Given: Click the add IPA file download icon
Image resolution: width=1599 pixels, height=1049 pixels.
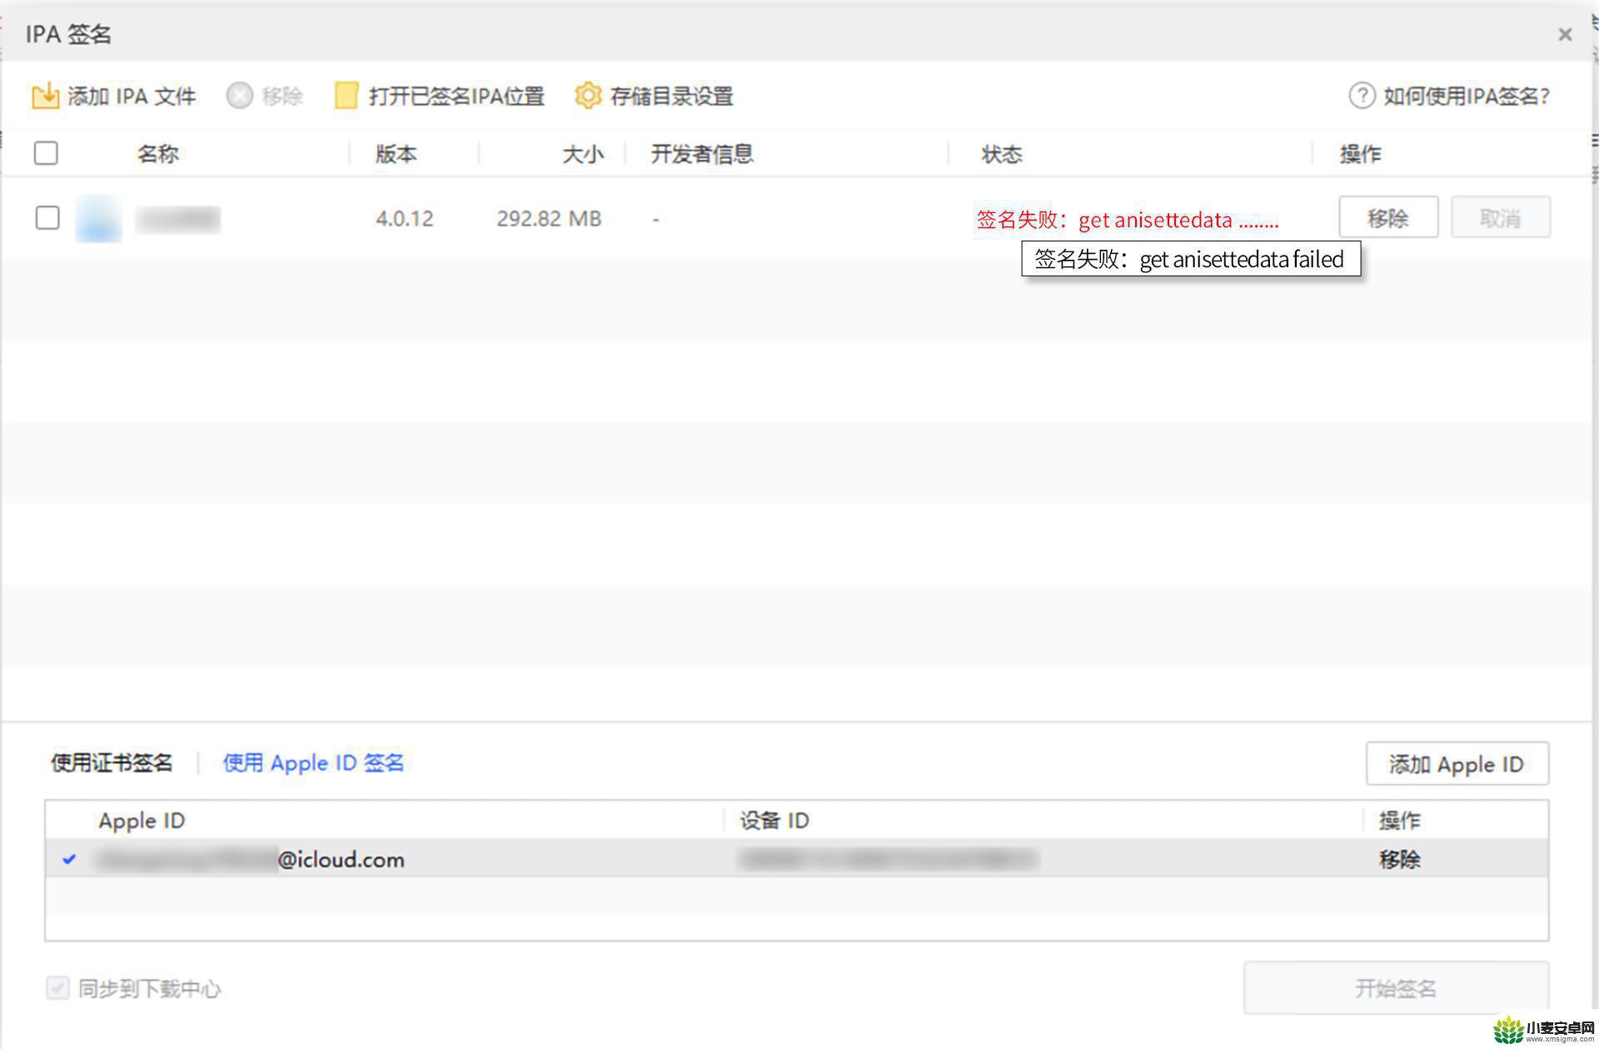Looking at the screenshot, I should [46, 96].
